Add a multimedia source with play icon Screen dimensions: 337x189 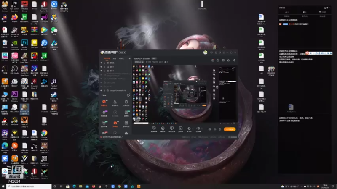coord(181,129)
